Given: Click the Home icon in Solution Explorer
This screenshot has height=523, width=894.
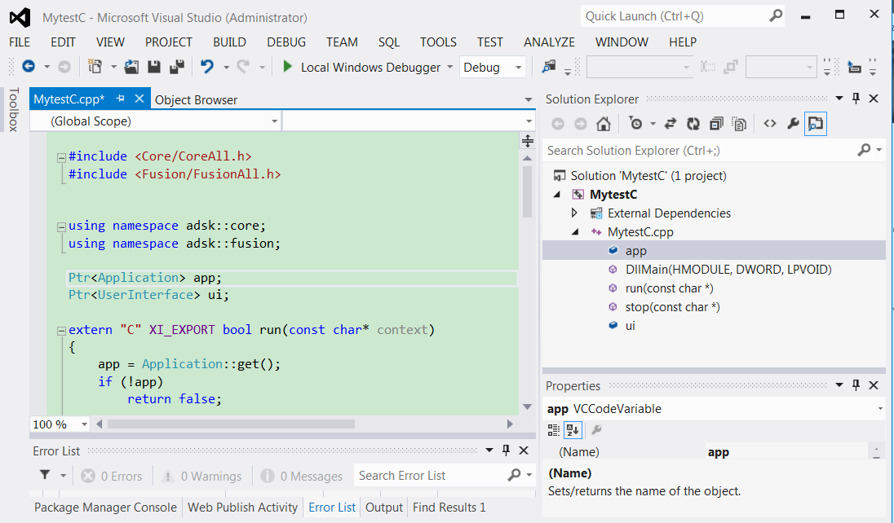Looking at the screenshot, I should (x=604, y=124).
